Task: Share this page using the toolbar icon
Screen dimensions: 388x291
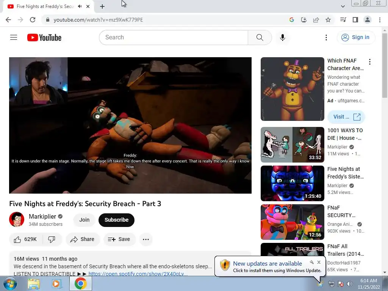Action: pyautogui.click(x=316, y=20)
